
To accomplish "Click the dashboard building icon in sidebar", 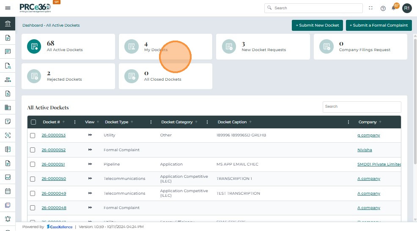I will coord(8,24).
